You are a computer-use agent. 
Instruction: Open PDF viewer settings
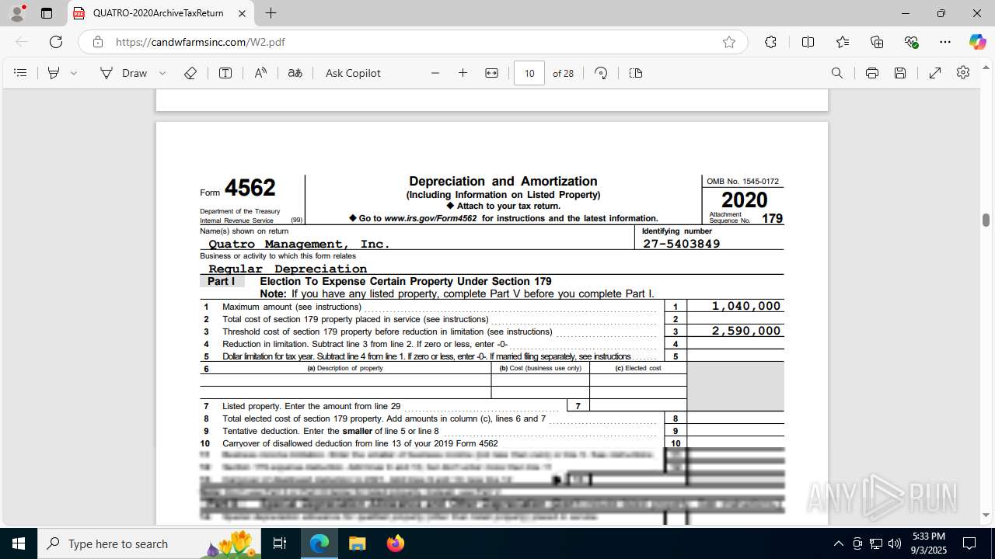[963, 73]
